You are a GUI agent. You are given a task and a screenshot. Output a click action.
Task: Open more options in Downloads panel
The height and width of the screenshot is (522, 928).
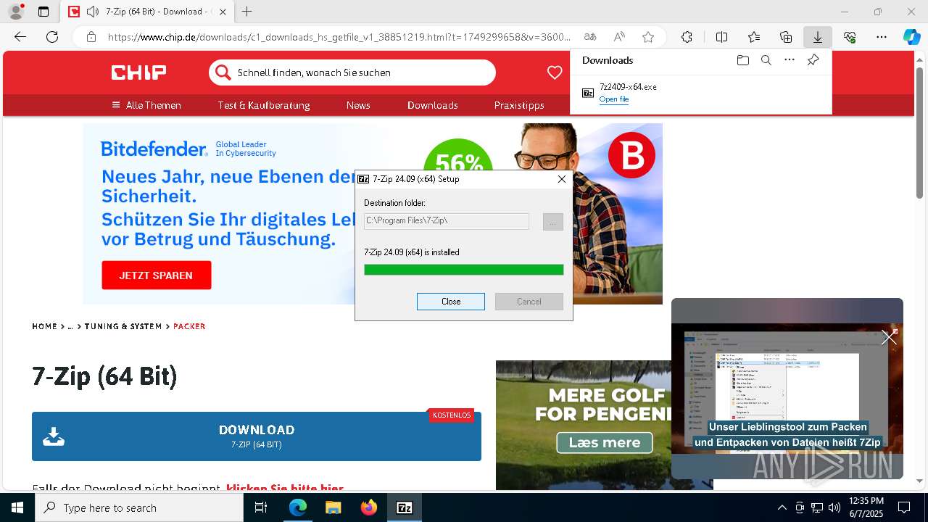pos(790,60)
